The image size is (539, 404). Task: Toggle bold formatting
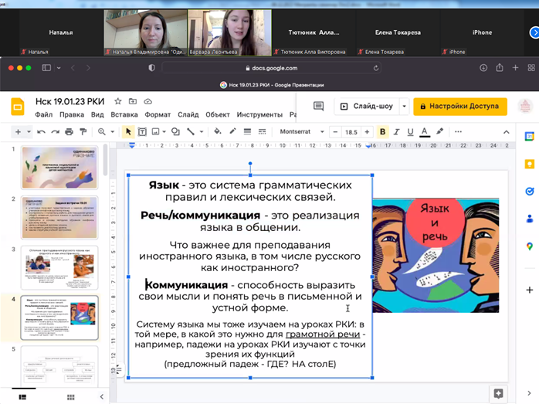tap(382, 132)
